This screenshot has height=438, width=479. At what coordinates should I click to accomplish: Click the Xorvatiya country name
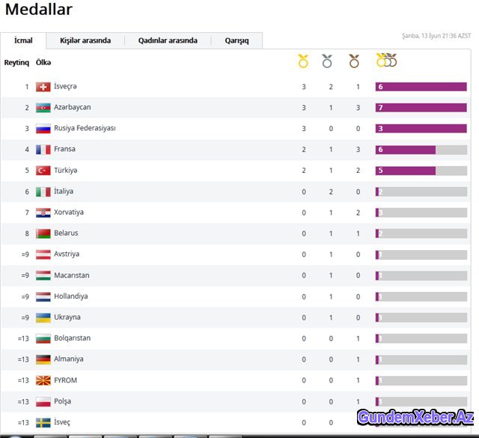pos(69,212)
